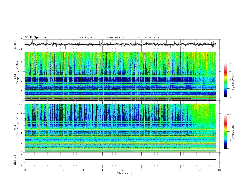Click the time axis tick label '1'
This screenshot has width=247, height=191.
[44, 170]
